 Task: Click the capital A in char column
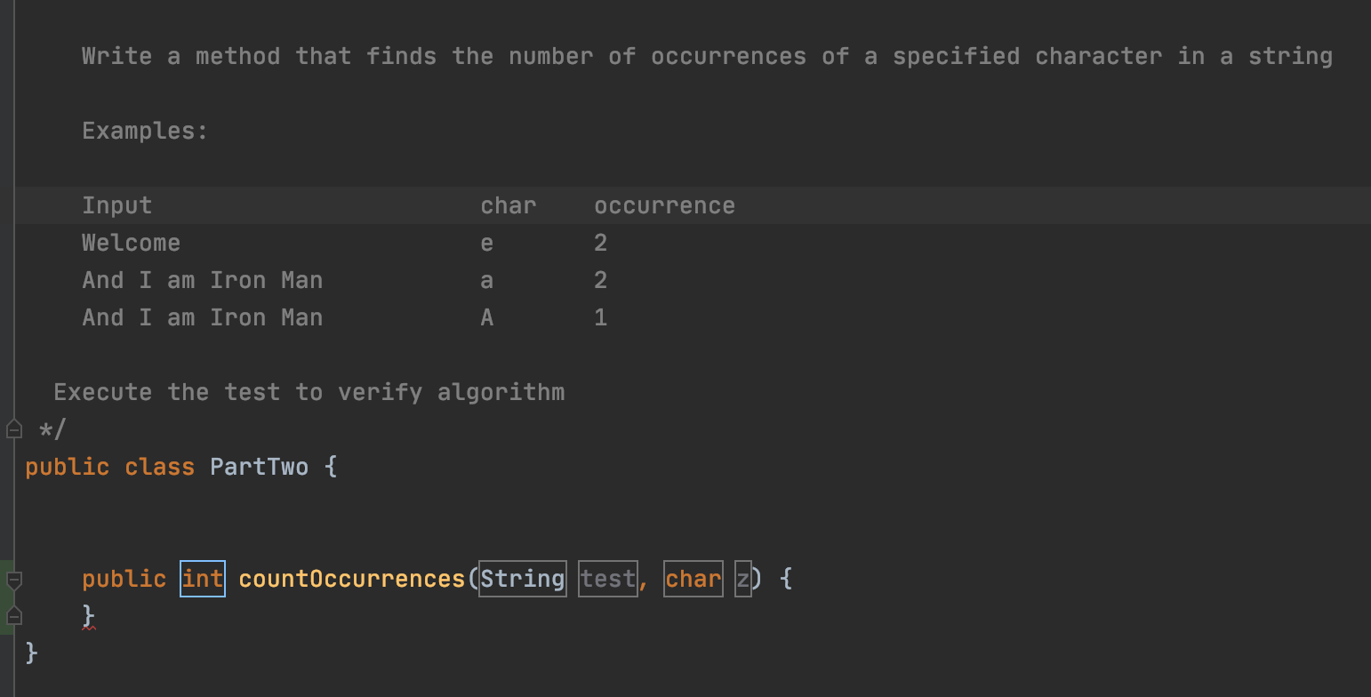pos(486,317)
